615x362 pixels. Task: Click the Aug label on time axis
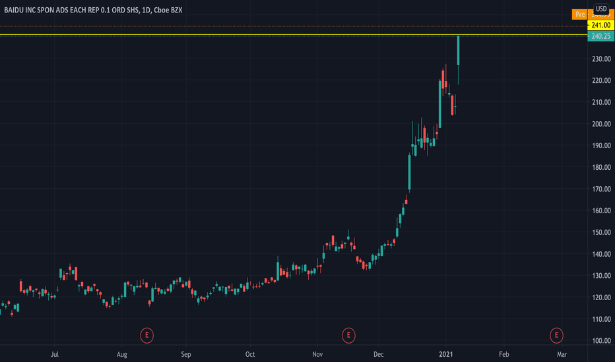click(122, 355)
